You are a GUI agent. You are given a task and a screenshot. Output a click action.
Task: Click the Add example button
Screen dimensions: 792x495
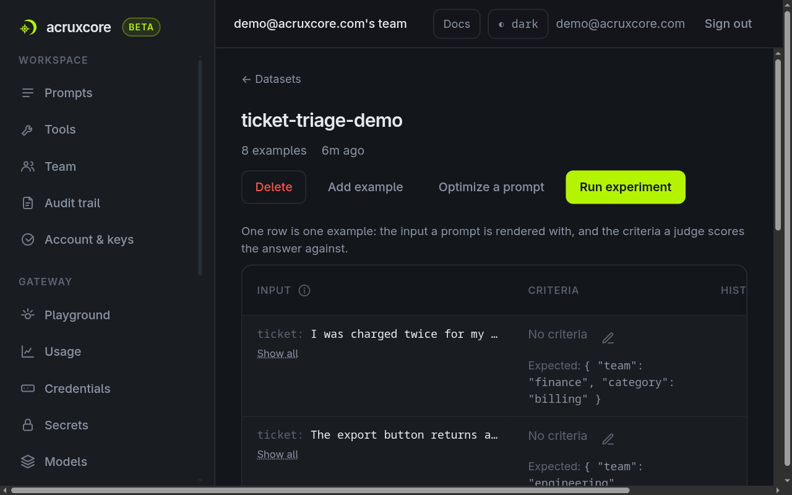pos(365,187)
